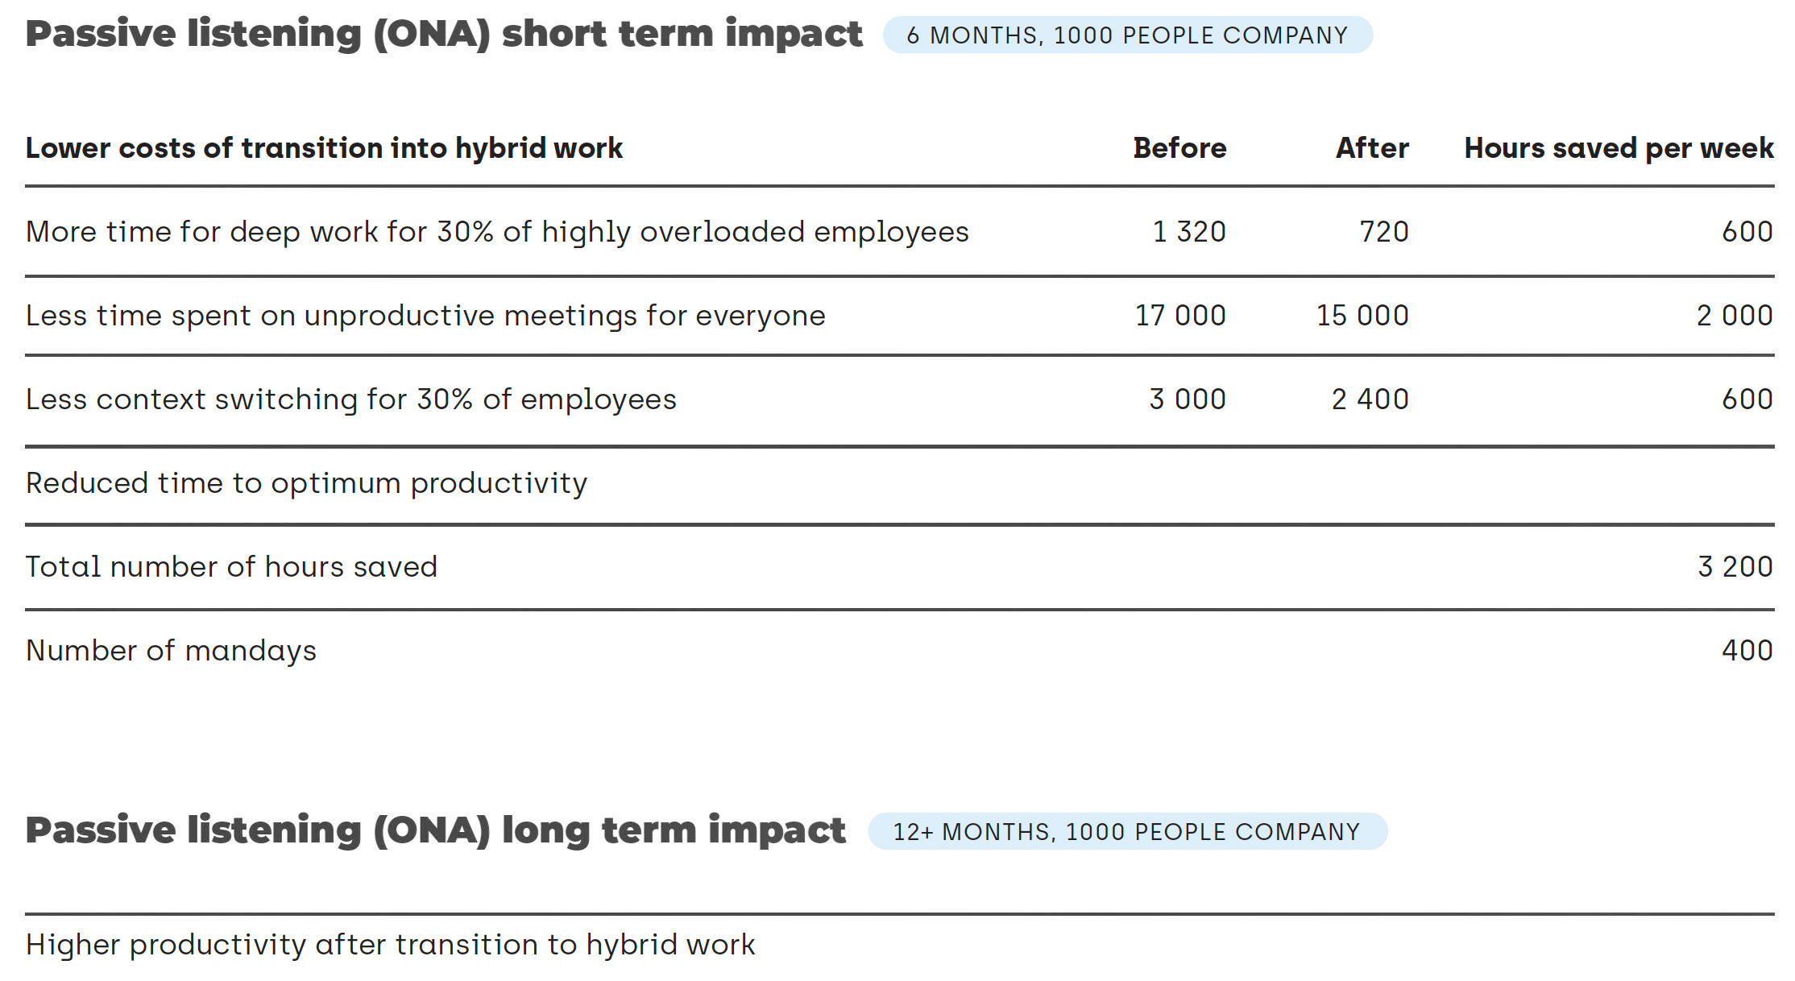The image size is (1795, 981).
Task: Click the "1 320" Before value
Action: pos(1189,232)
